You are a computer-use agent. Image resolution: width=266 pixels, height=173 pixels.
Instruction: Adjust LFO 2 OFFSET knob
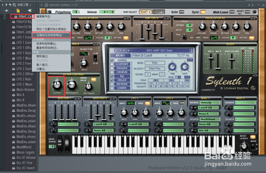click(x=181, y=113)
